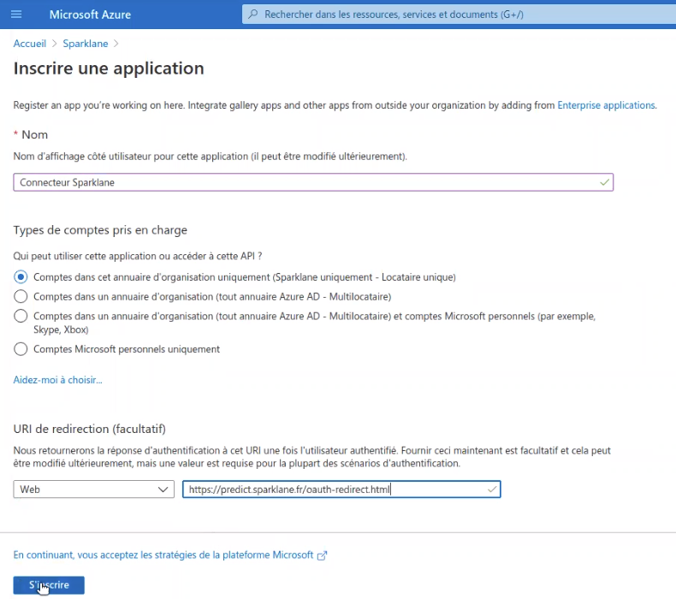Go to Accueil breadcrumb
This screenshot has height=599, width=676.
[30, 44]
